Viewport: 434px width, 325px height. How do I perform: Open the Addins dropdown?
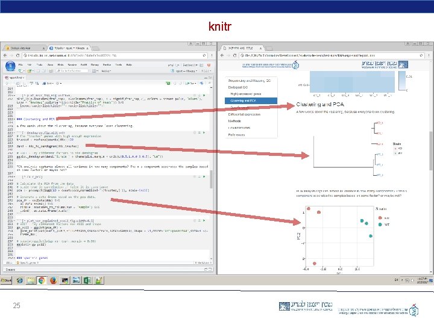pos(106,71)
